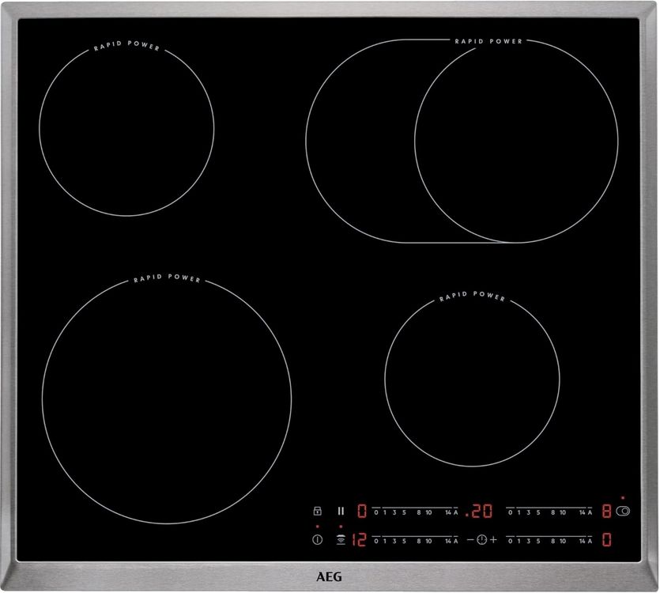Tap the slider bar right of the plus sign
This screenshot has height=593, width=660.
point(549,539)
